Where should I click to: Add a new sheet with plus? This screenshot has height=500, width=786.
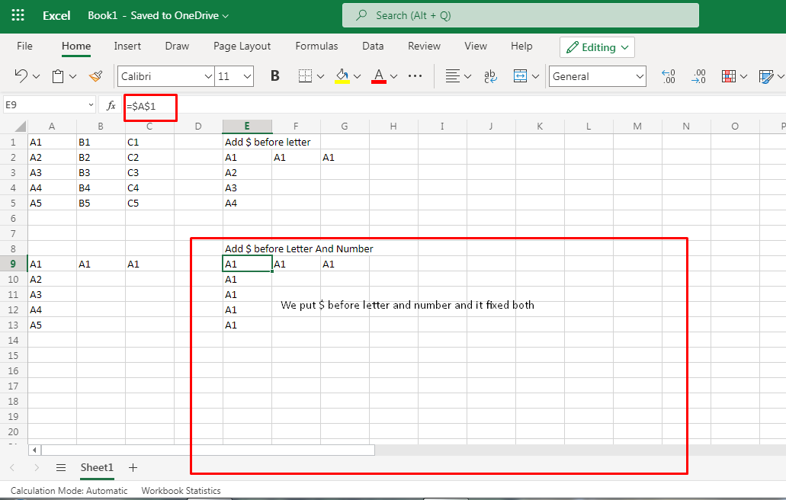tap(133, 467)
